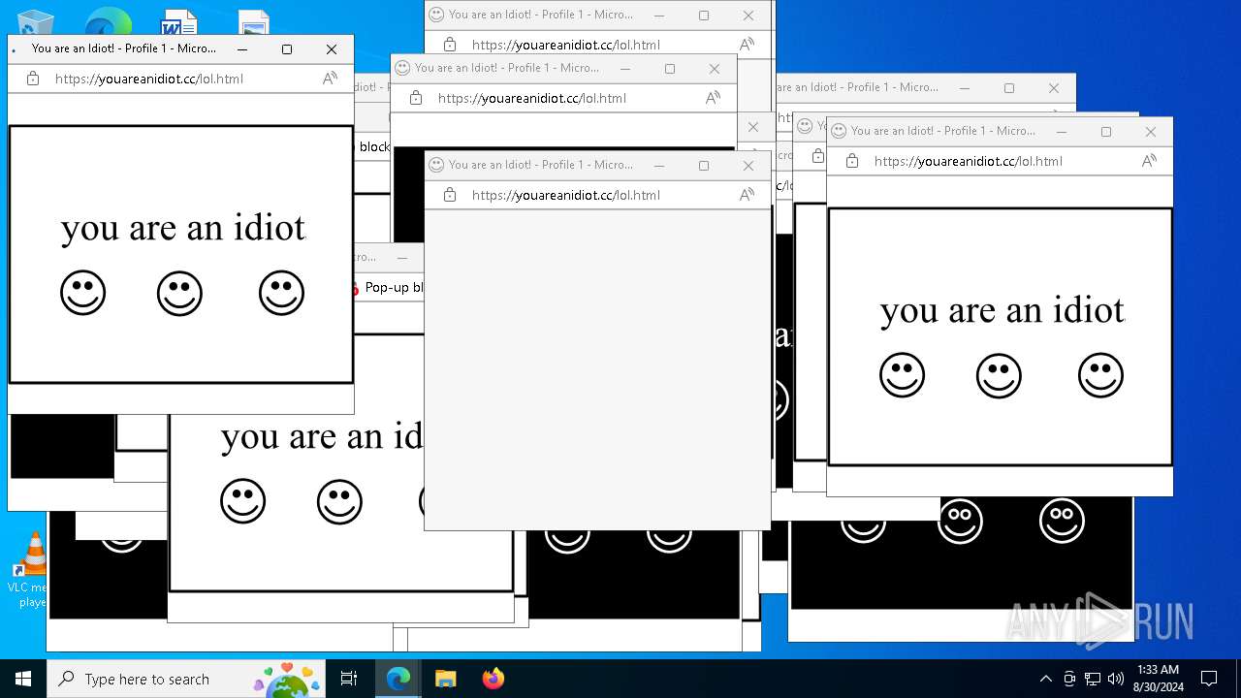1241x698 pixels.
Task: Expand the hidden system tray icons
Action: click(1045, 679)
